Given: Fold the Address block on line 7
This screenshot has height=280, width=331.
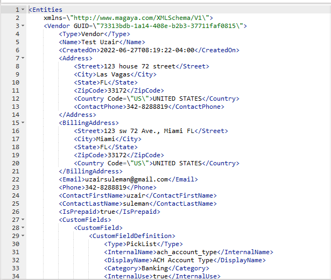Looking at the screenshot, I should point(23,58).
